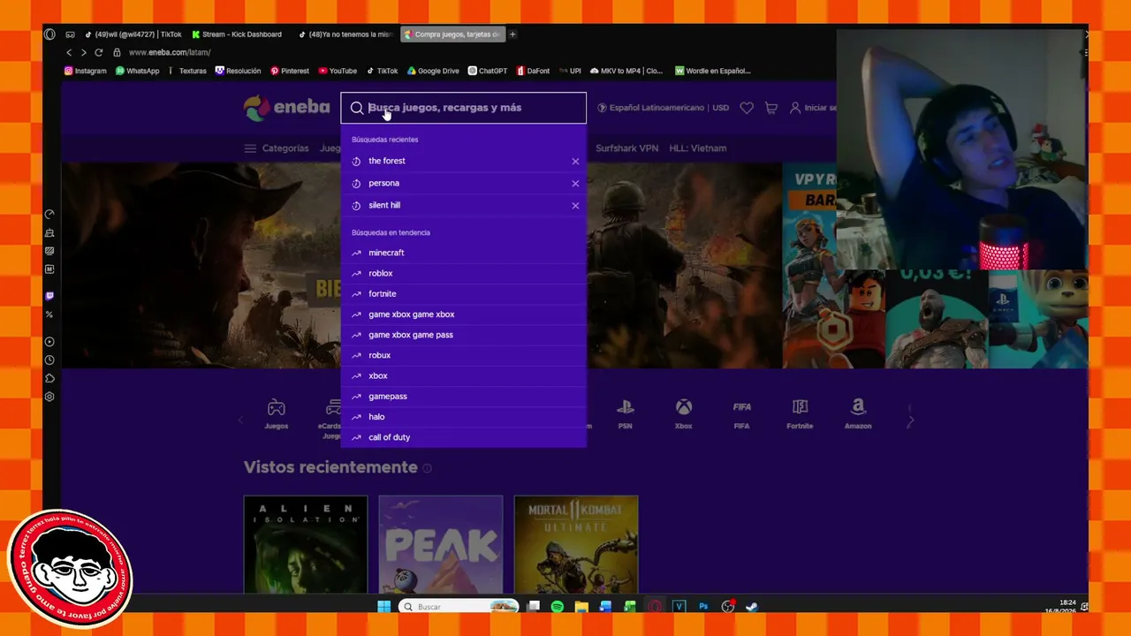Viewport: 1131px width, 636px height.
Task: Remove 'the forest' from recent searches
Action: [575, 162]
